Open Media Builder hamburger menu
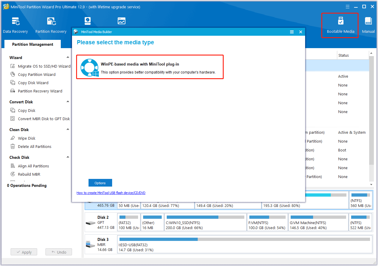The width and height of the screenshot is (378, 266). [292, 32]
